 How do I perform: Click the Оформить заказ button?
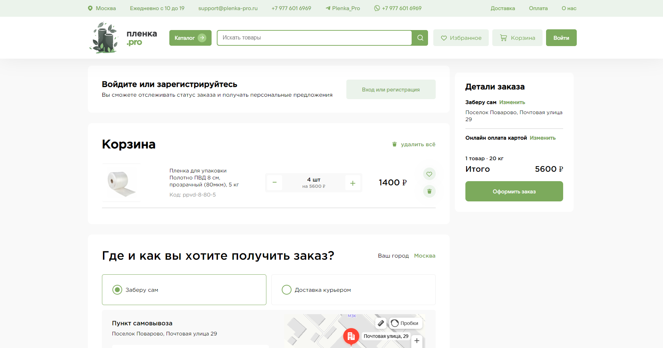(x=514, y=191)
